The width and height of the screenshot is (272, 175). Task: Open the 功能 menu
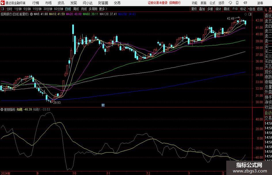pos(195,3)
